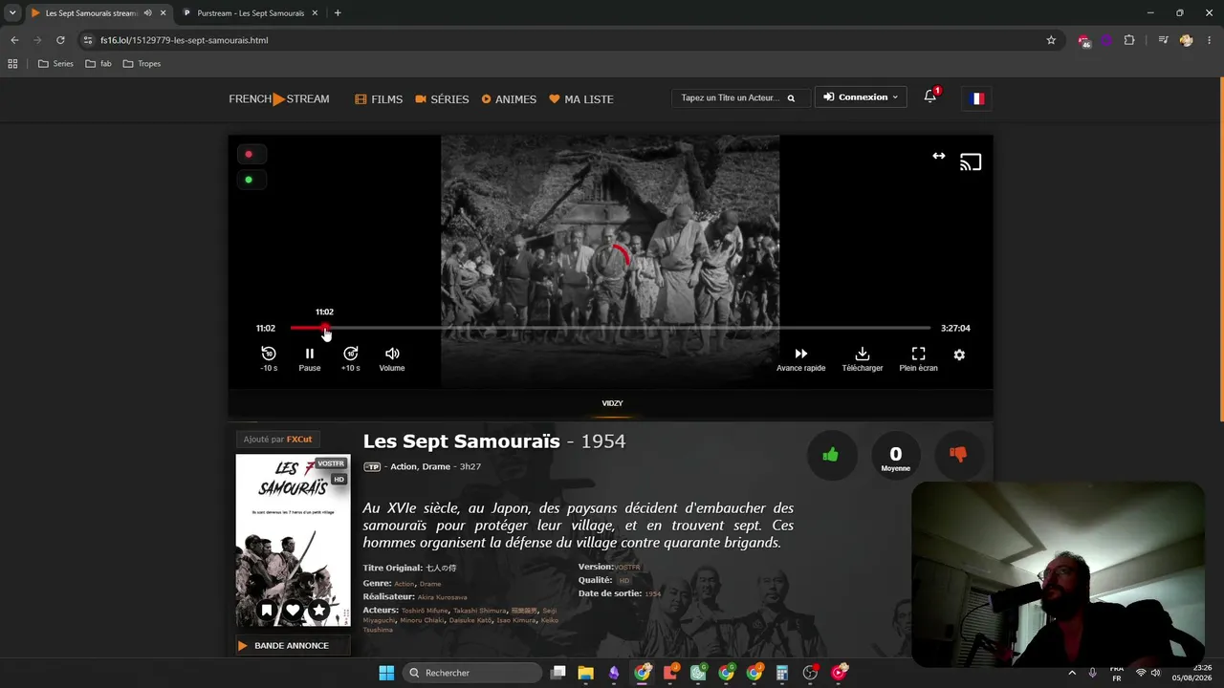The height and width of the screenshot is (688, 1224).
Task: Click the French flag language selector
Action: 977,98
